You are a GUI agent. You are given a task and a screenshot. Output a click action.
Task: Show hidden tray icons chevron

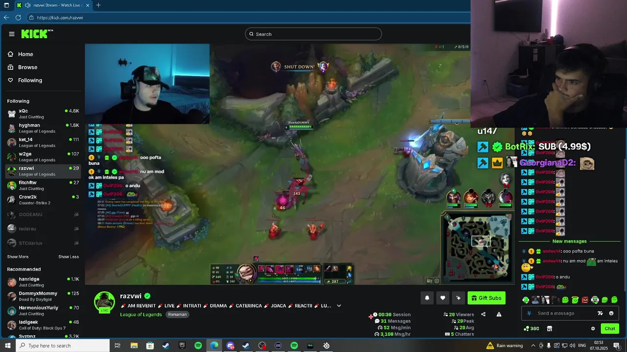click(x=533, y=346)
